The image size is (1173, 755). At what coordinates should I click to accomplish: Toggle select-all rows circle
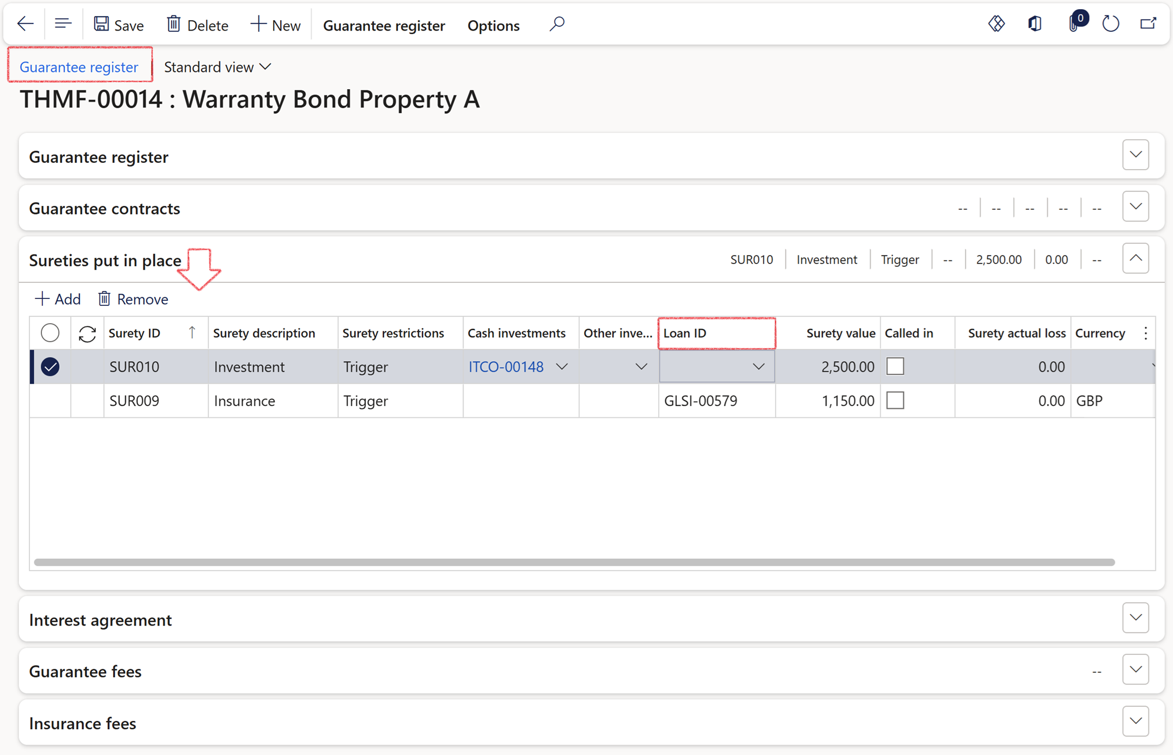(x=50, y=333)
